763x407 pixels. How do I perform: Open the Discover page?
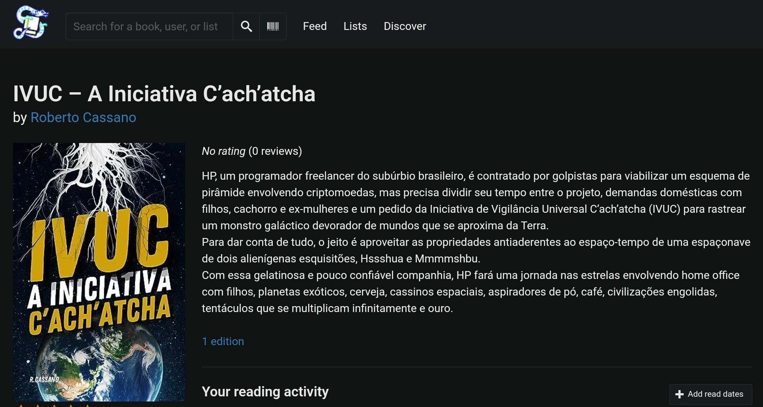pyautogui.click(x=405, y=26)
